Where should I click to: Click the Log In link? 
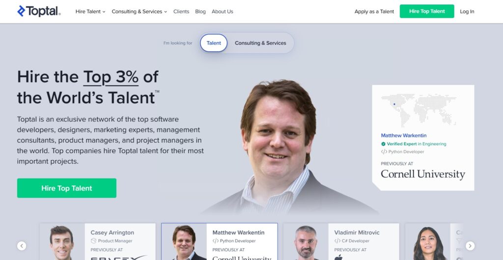[467, 11]
